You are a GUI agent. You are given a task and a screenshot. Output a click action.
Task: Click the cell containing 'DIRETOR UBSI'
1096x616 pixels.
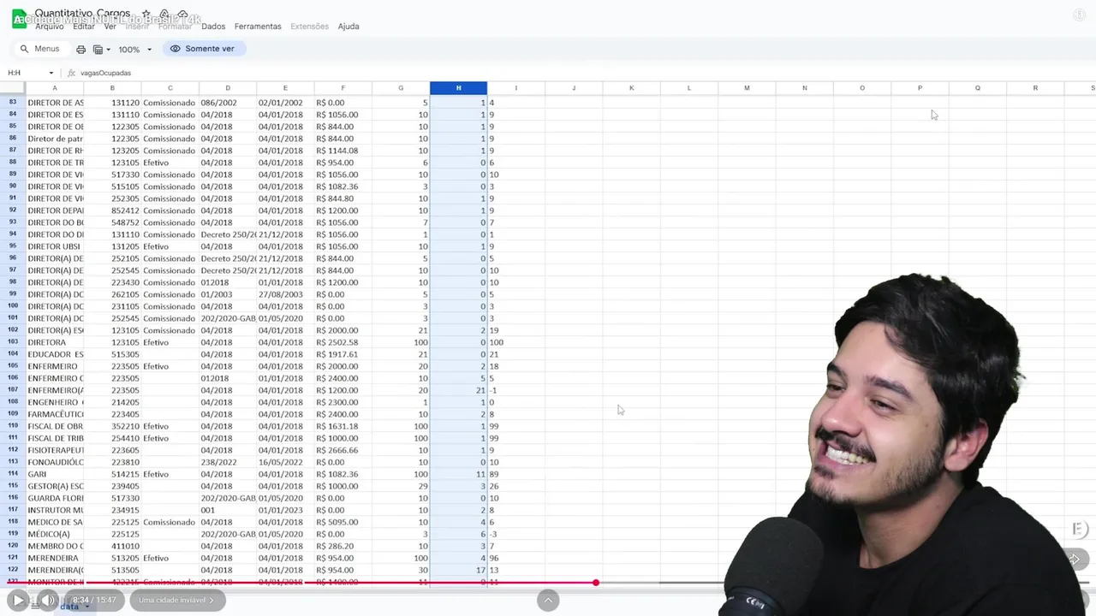click(x=55, y=246)
